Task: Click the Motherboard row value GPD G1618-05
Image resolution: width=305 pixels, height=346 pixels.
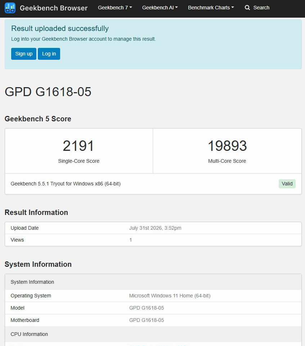Action: [x=147, y=320]
